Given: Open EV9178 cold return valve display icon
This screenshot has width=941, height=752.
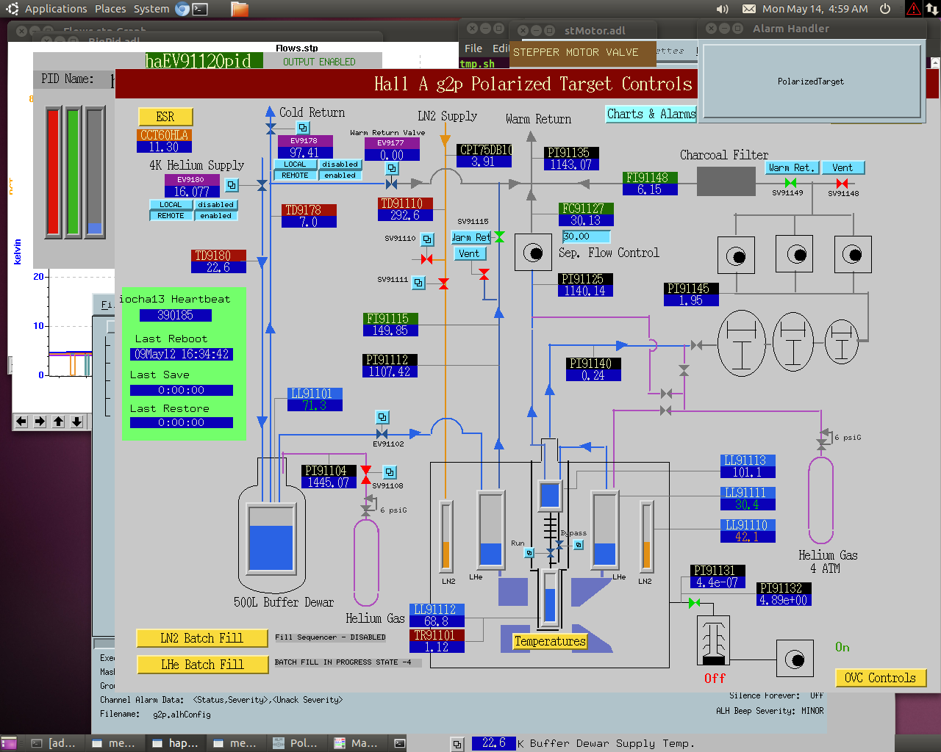Looking at the screenshot, I should (303, 128).
